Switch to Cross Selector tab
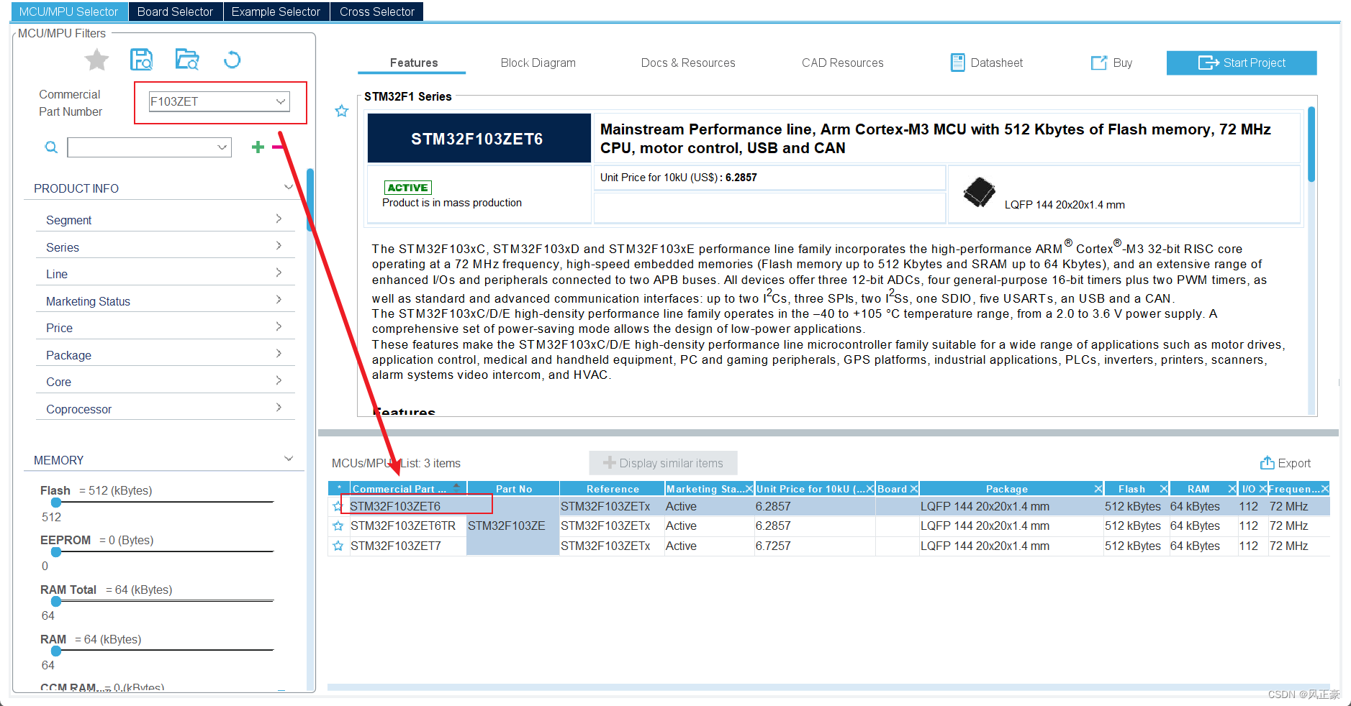This screenshot has width=1351, height=706. click(x=376, y=12)
